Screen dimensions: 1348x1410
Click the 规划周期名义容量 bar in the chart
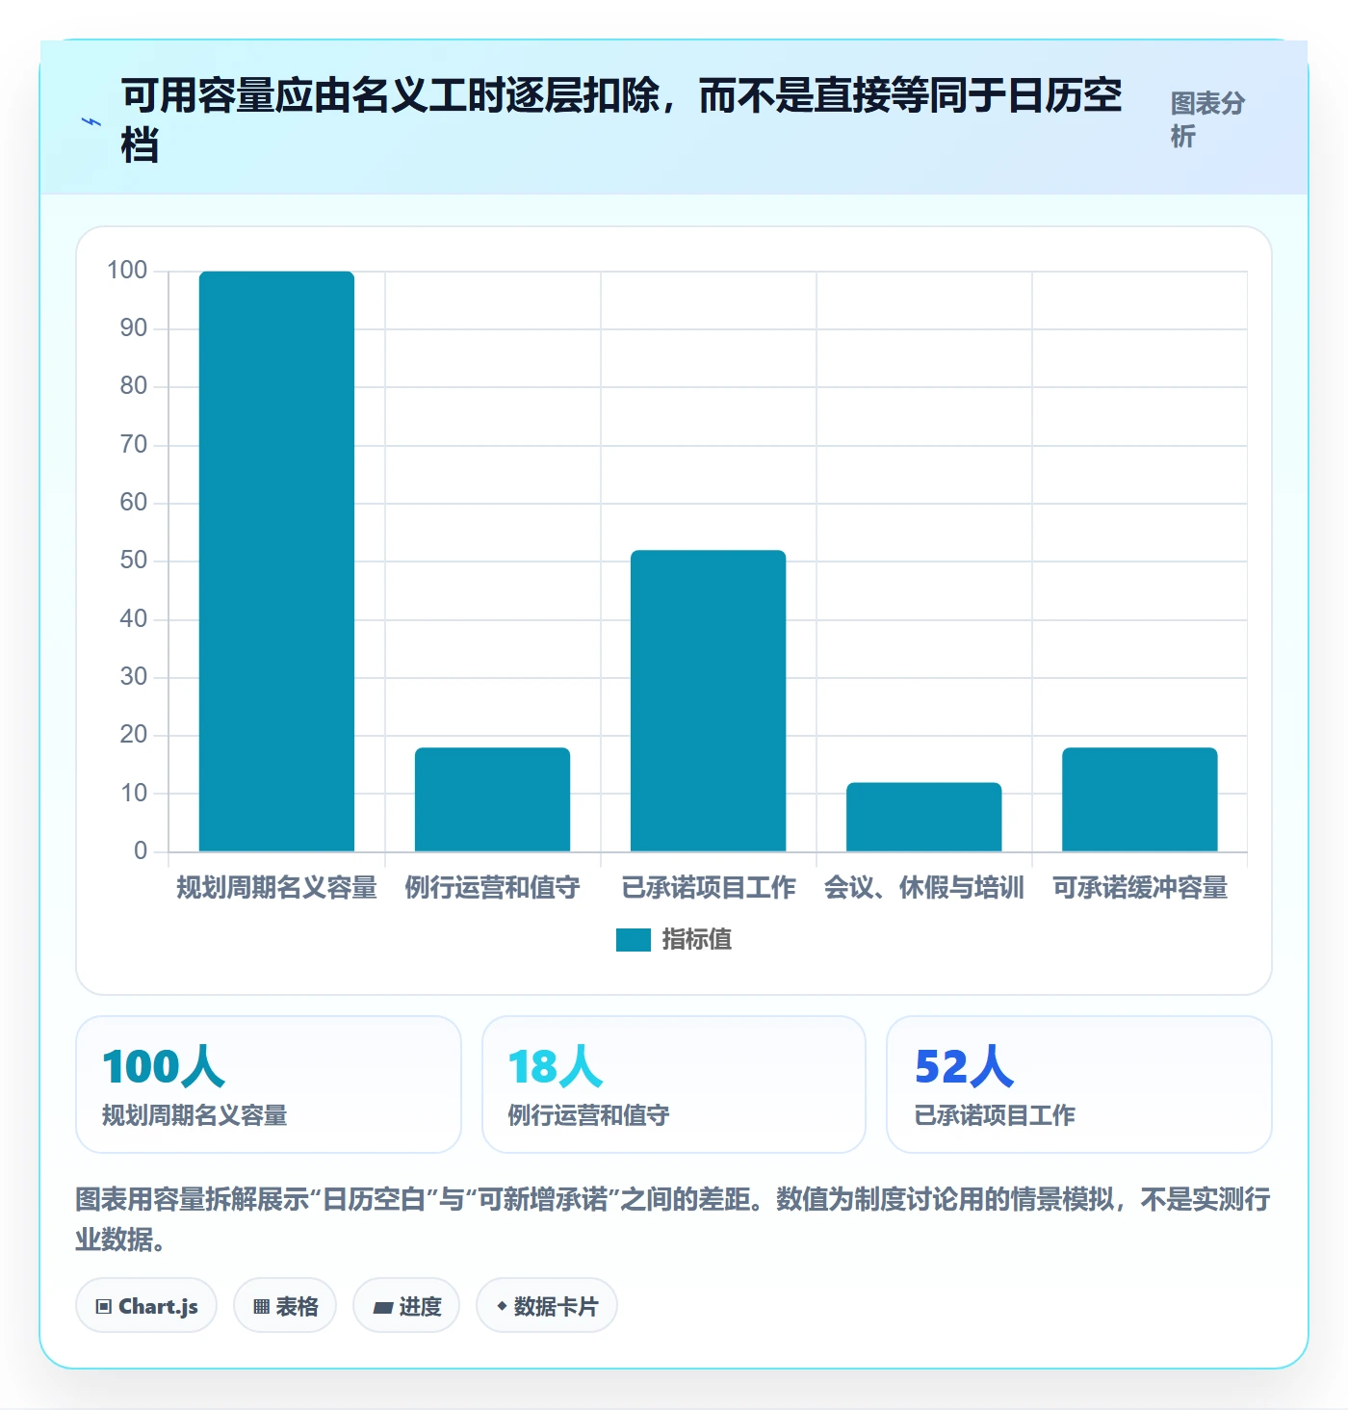click(x=276, y=561)
